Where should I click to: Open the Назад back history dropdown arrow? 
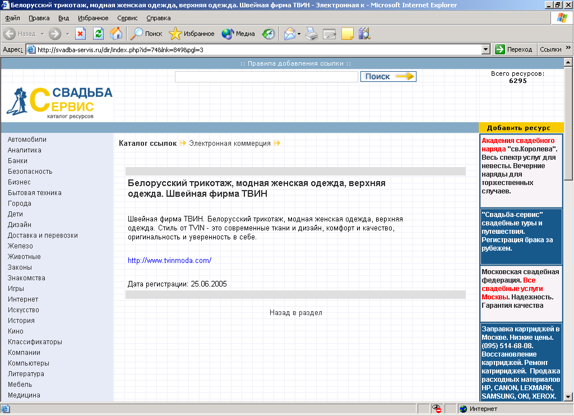42,34
